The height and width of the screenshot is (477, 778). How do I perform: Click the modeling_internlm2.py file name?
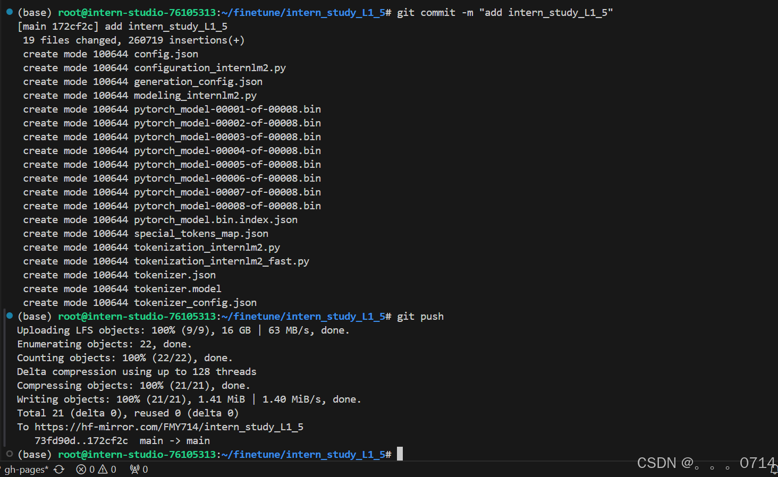coord(195,95)
